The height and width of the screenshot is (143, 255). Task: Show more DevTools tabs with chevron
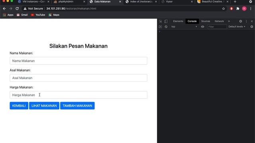(x=229, y=21)
